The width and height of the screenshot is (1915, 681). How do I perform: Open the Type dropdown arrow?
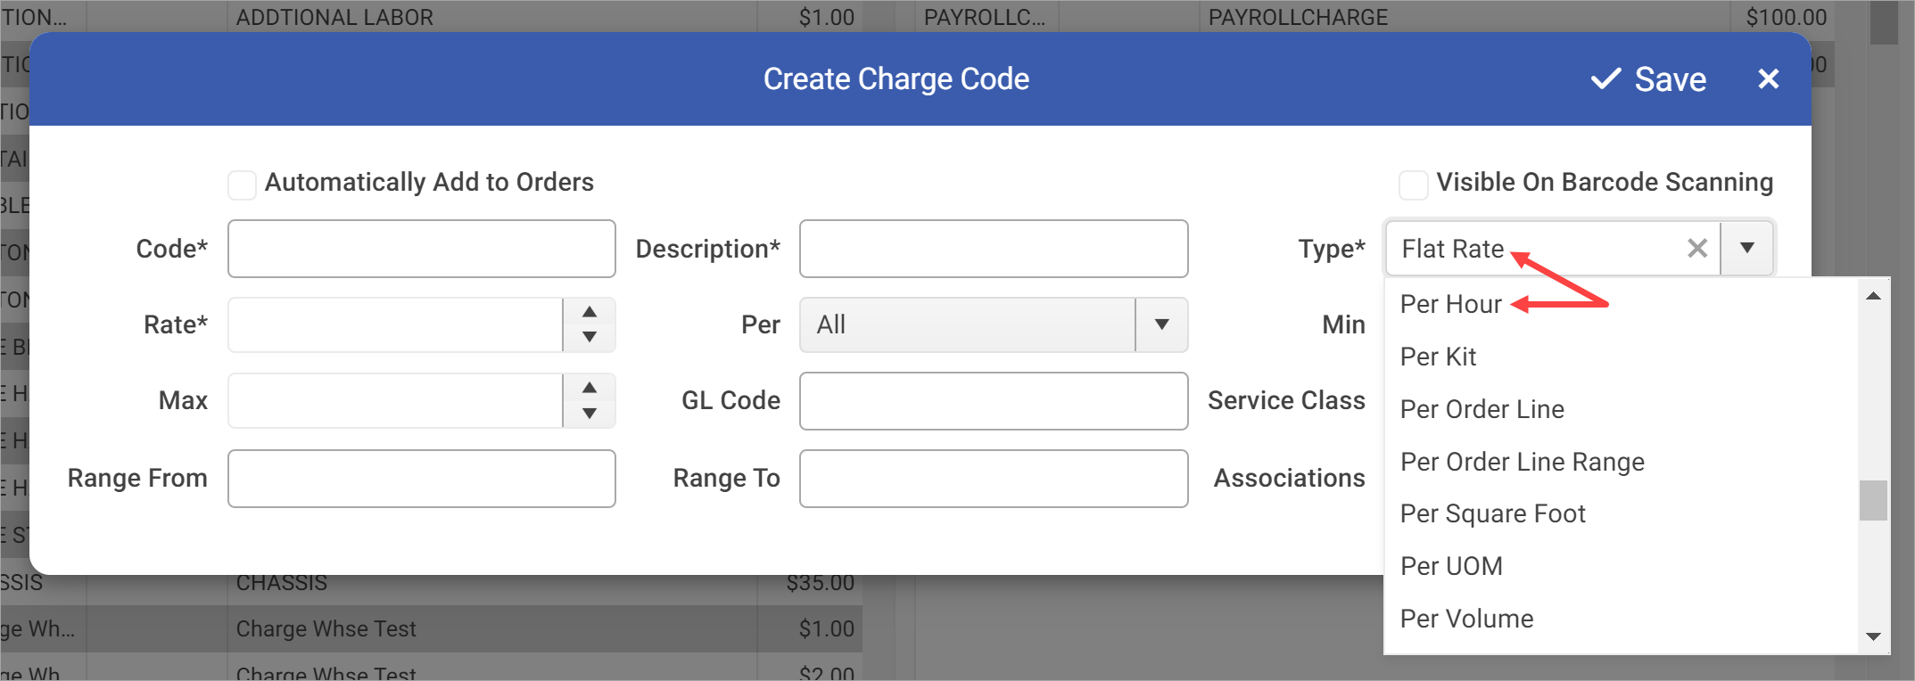[1747, 248]
